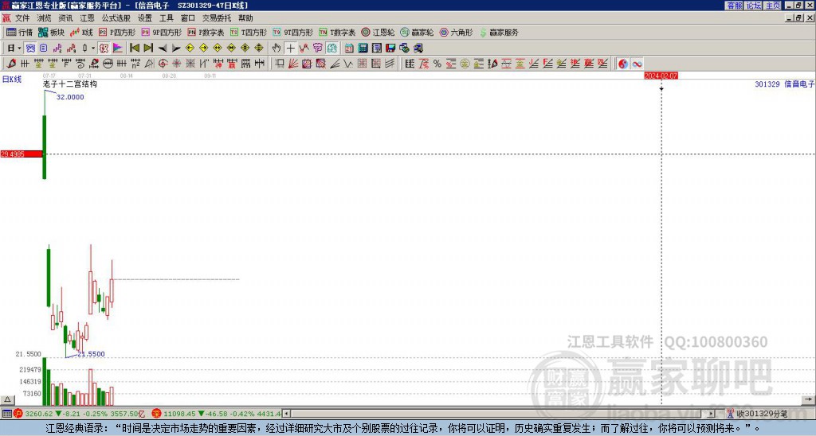Open the 江恩 menu
816x436 pixels.
(x=88, y=18)
